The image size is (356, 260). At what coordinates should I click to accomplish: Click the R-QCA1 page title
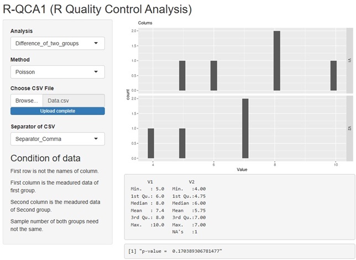97,9
